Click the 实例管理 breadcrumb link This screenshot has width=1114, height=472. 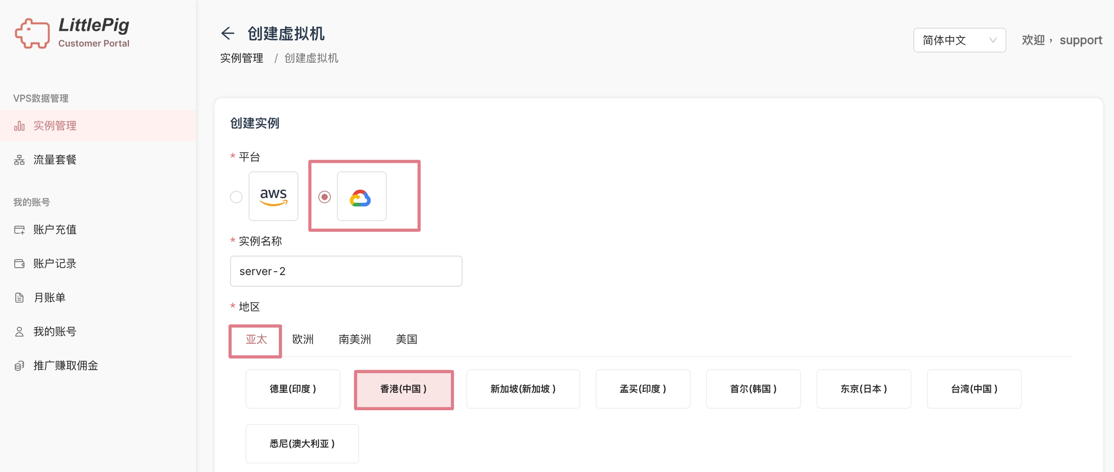(x=242, y=58)
